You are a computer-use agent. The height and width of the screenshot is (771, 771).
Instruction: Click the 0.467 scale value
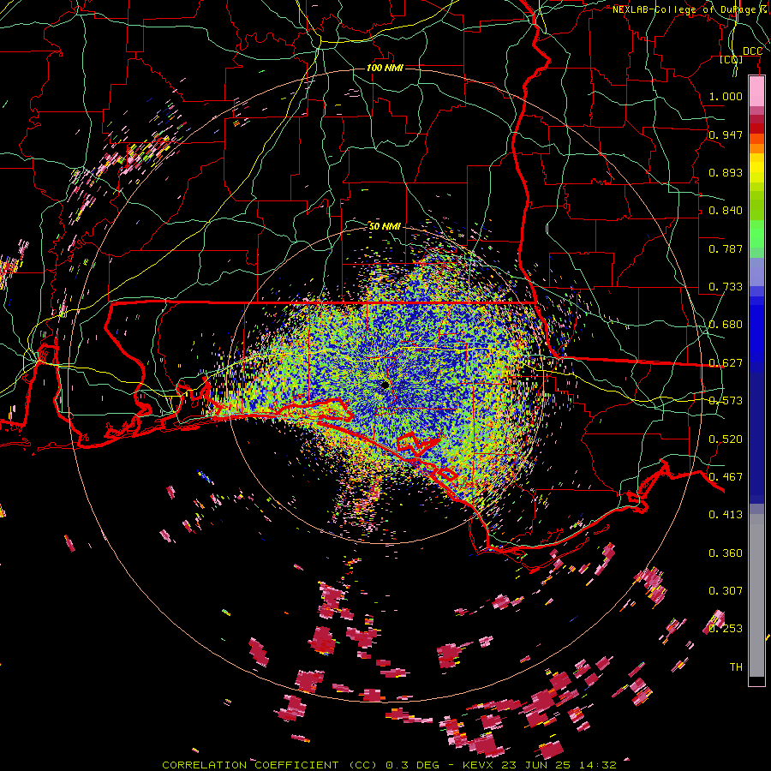pos(726,477)
